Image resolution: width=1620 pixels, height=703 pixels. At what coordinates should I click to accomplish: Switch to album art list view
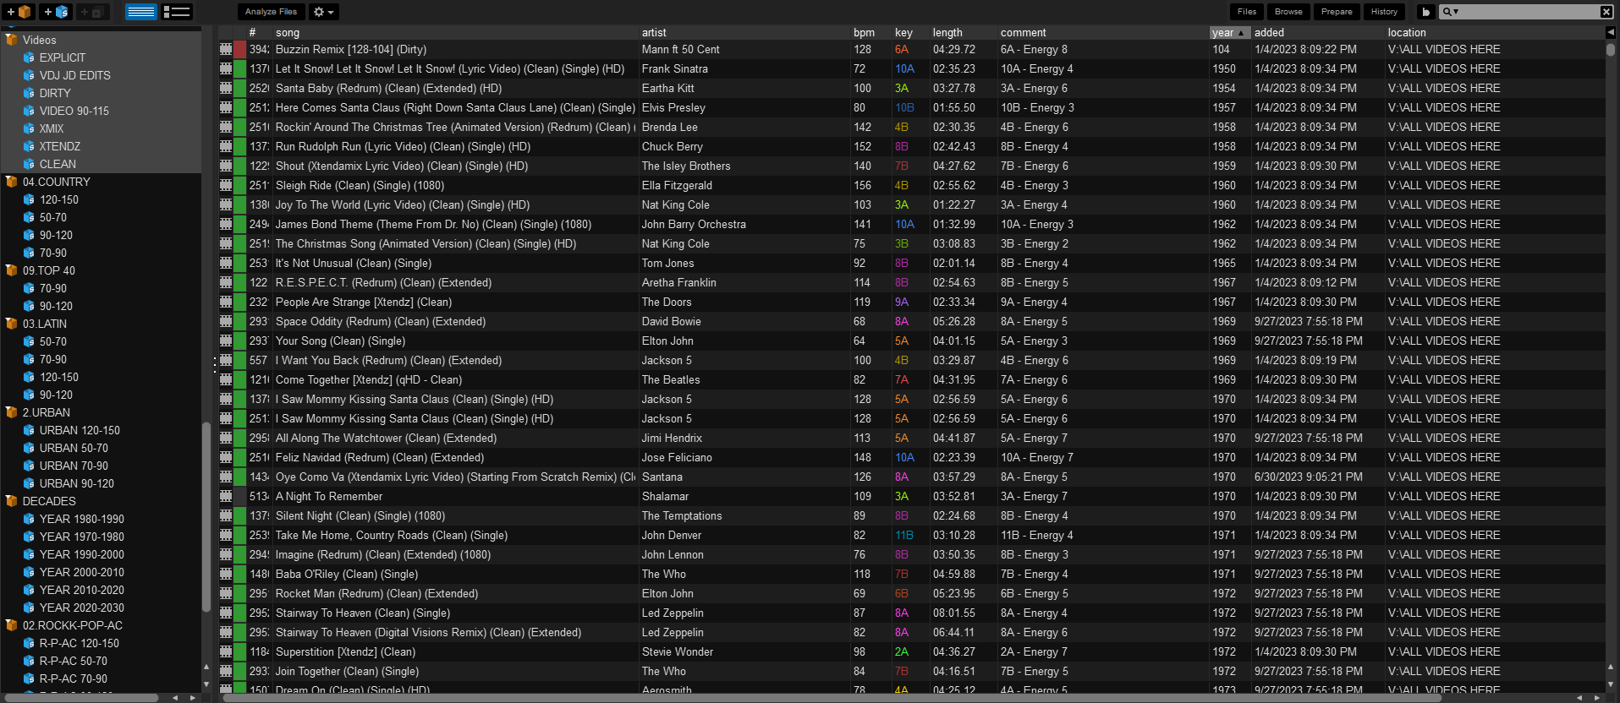click(177, 12)
